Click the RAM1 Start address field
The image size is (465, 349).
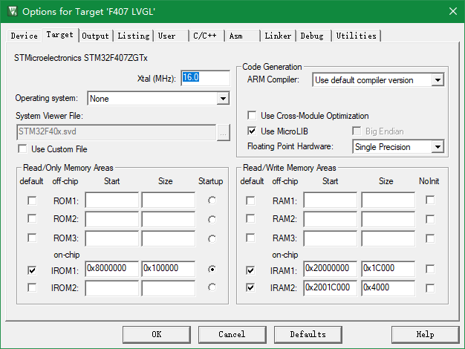coord(331,200)
